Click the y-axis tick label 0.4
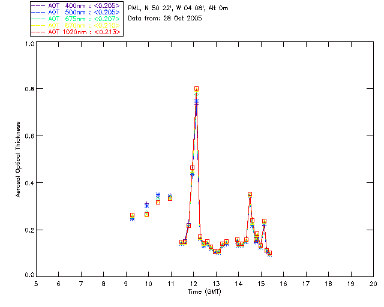The height and width of the screenshot is (307, 384). 29,183
